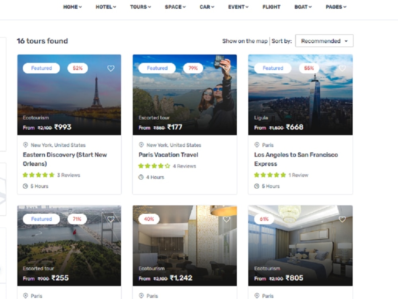Expand the Space menu

pos(175,7)
